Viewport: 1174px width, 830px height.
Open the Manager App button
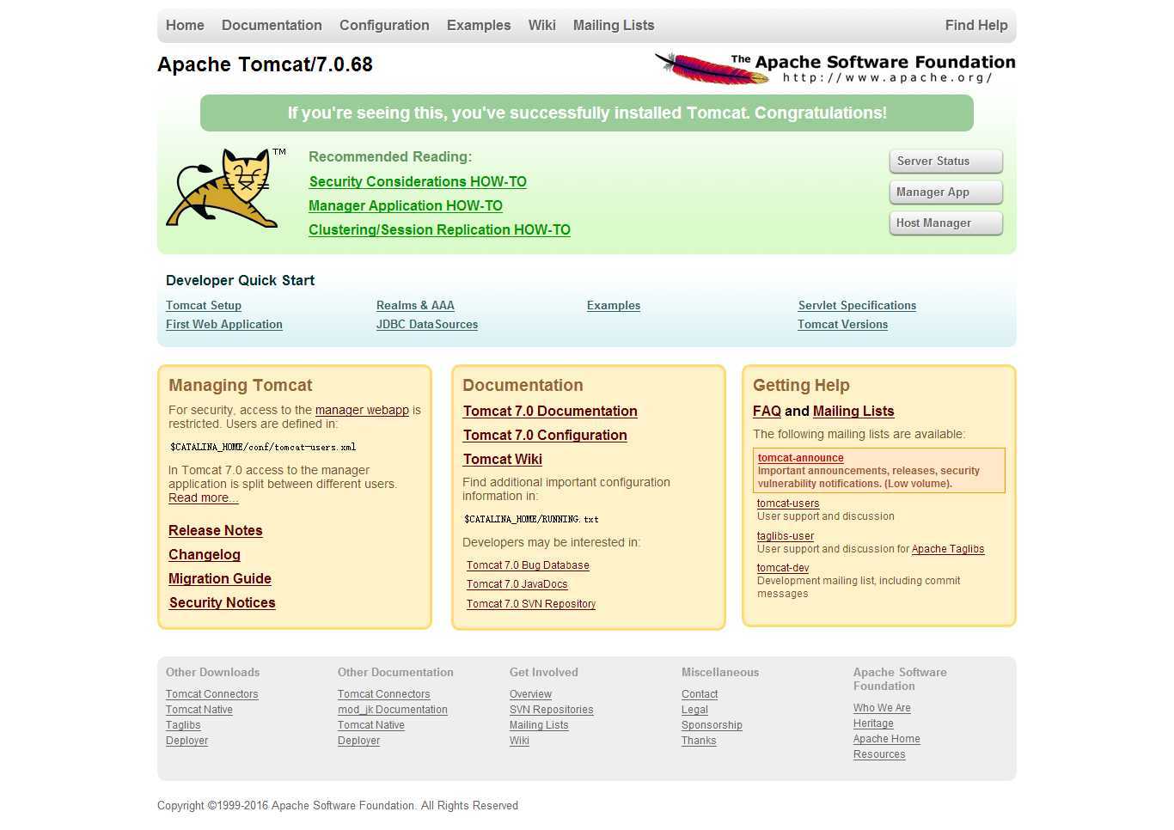[x=945, y=192]
